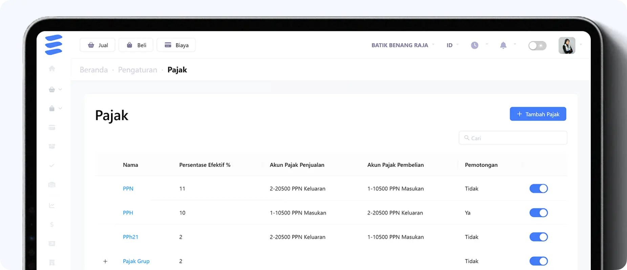The height and width of the screenshot is (270, 627).
Task: Open dropdown arrow beside the bell
Action: [x=515, y=44]
